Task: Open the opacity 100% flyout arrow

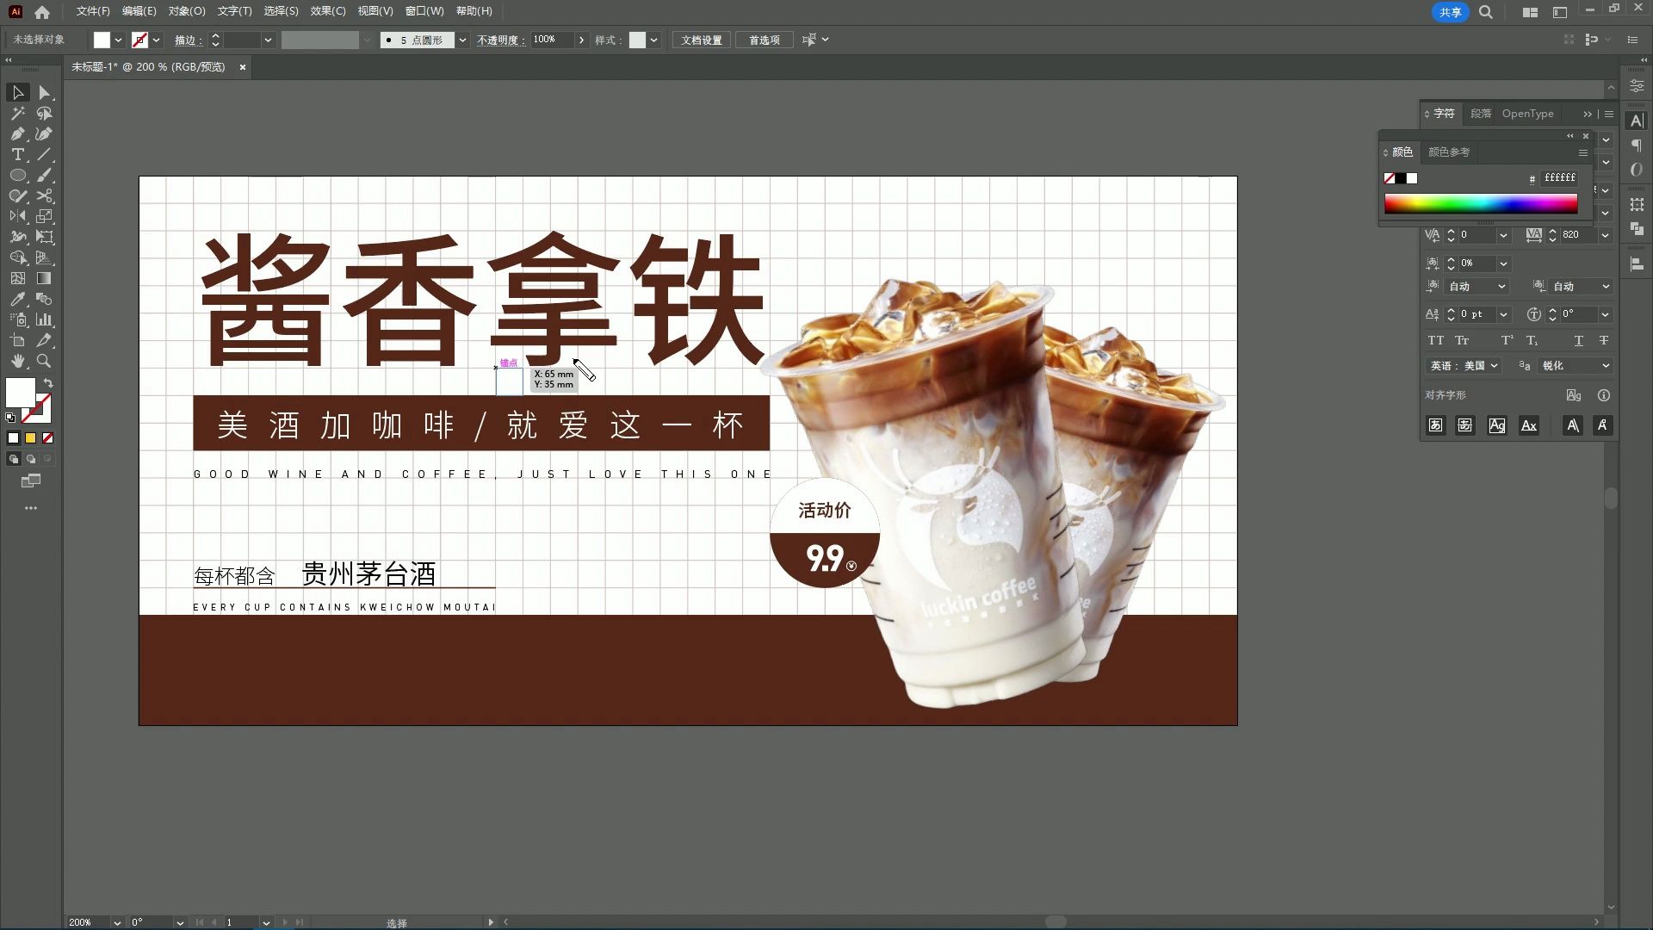Action: click(x=582, y=40)
